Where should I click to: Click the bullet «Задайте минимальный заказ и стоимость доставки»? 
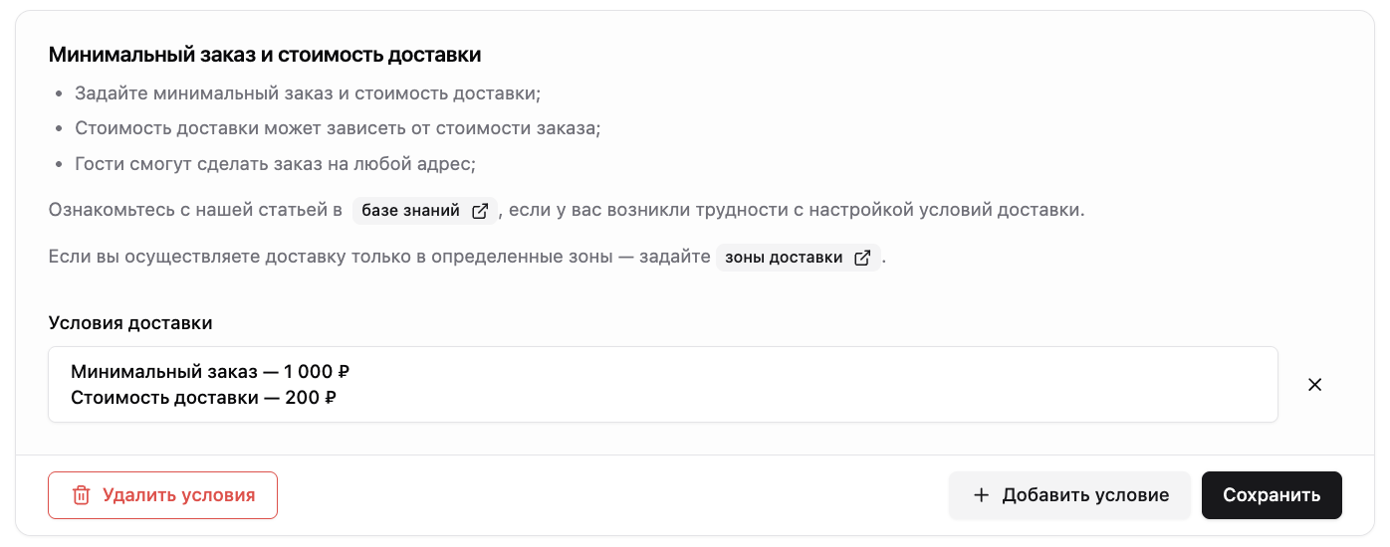click(308, 93)
